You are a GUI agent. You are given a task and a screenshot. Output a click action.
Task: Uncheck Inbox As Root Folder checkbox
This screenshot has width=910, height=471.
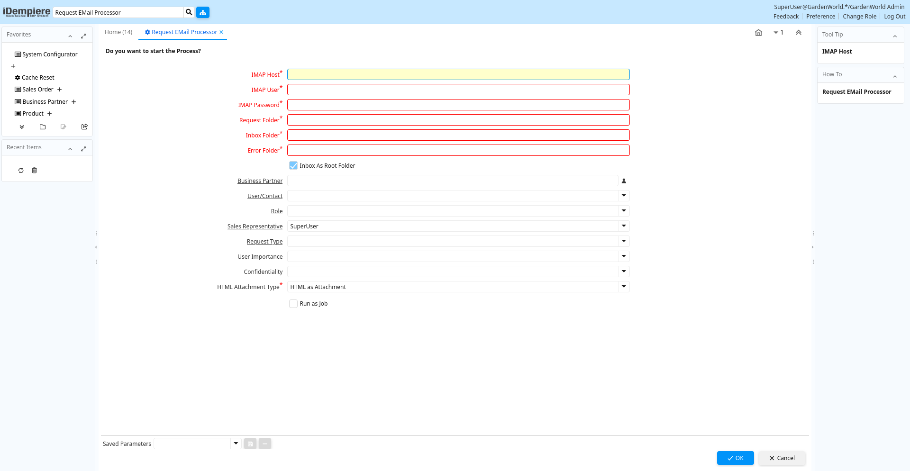(x=293, y=166)
